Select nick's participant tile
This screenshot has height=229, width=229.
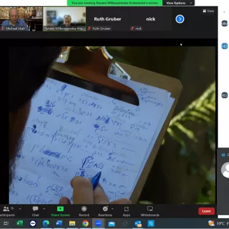click(150, 19)
